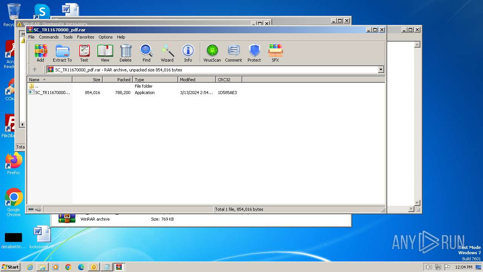Click status text 'Total 1 file, 854,016 bytes'
This screenshot has width=483, height=272.
(239, 209)
